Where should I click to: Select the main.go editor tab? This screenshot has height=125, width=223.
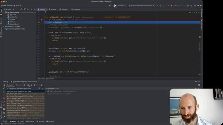click(x=42, y=9)
